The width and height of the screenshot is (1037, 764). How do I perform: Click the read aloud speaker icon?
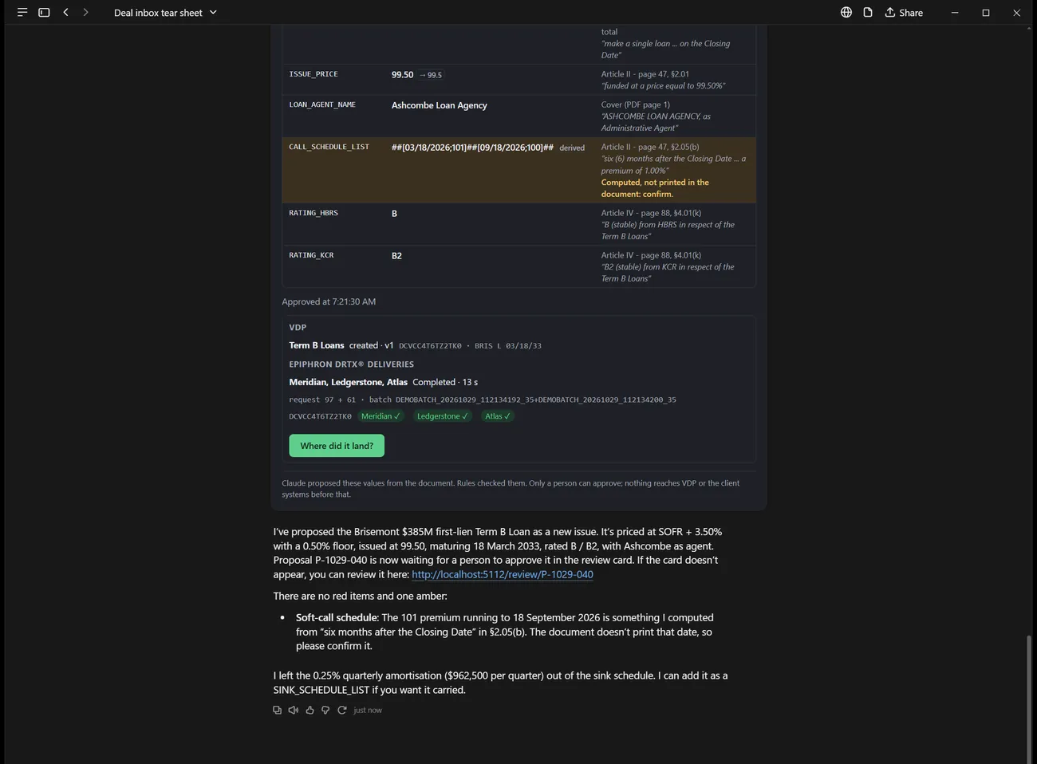293,710
